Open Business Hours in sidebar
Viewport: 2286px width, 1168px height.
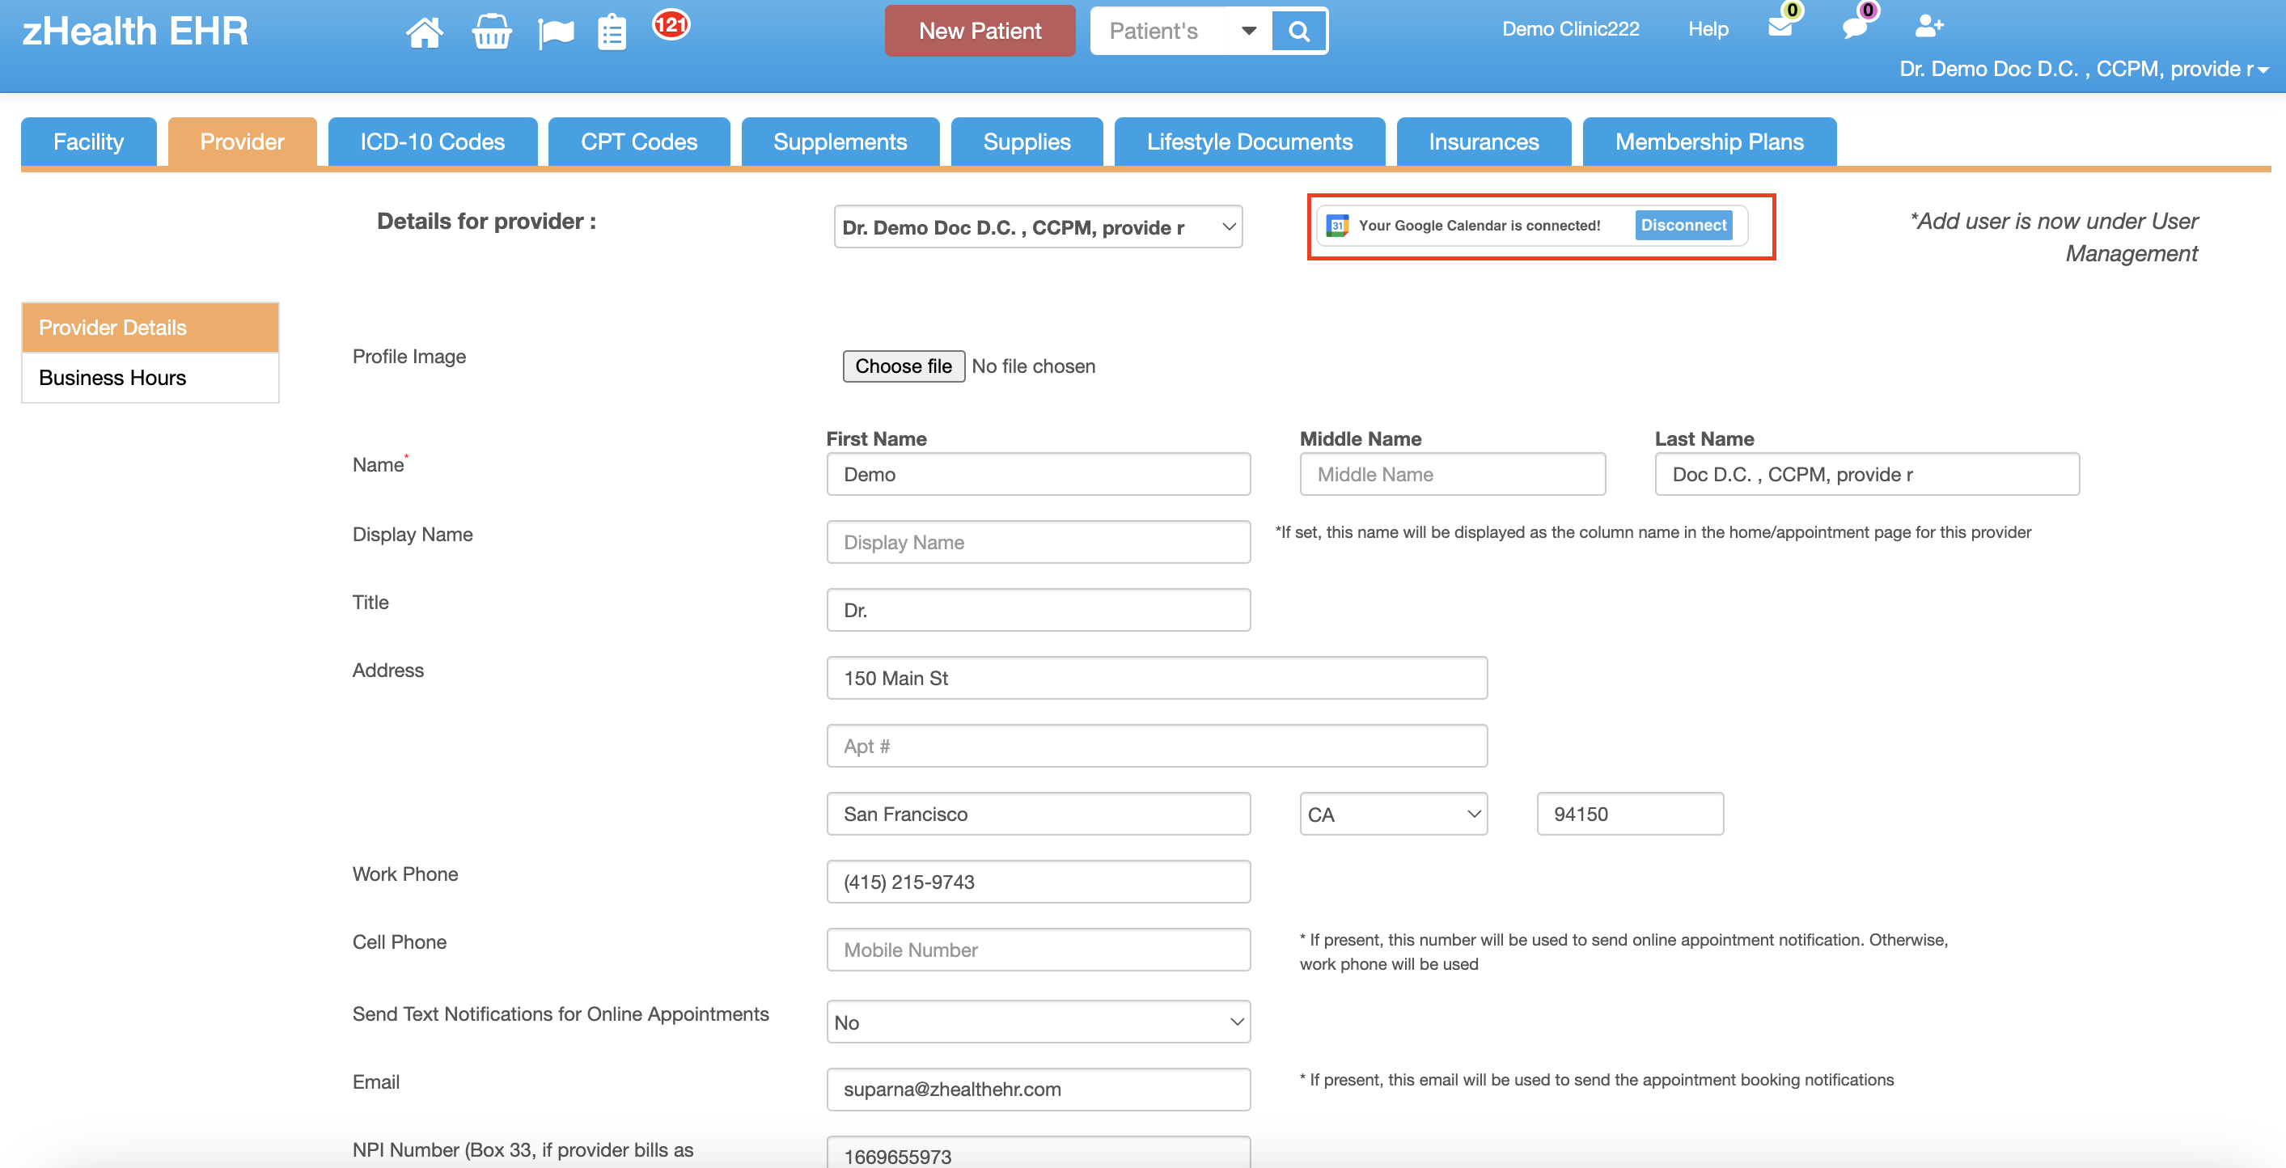tap(150, 377)
